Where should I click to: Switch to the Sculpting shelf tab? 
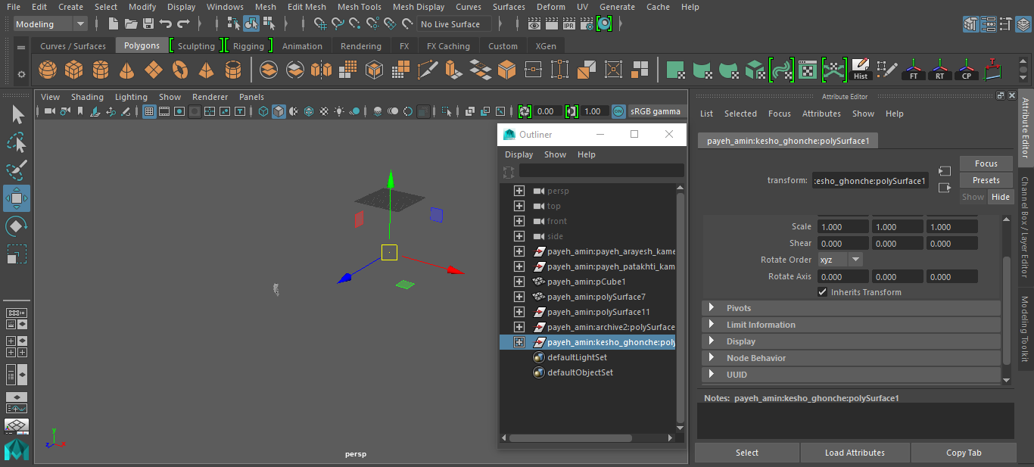pyautogui.click(x=195, y=45)
